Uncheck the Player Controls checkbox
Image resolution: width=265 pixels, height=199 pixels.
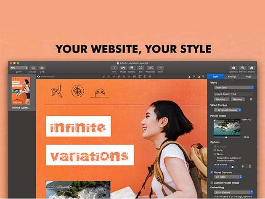pyautogui.click(x=212, y=172)
